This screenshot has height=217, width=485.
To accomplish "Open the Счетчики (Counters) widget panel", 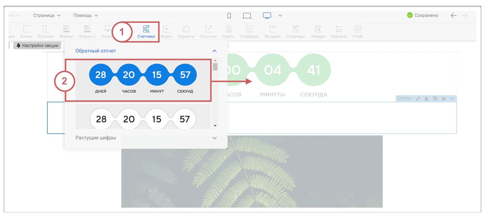I will pyautogui.click(x=146, y=32).
